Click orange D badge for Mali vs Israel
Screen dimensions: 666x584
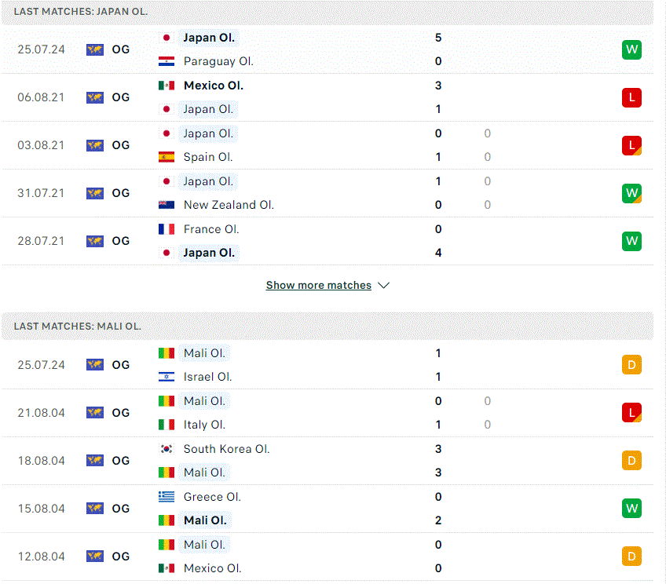click(x=631, y=365)
